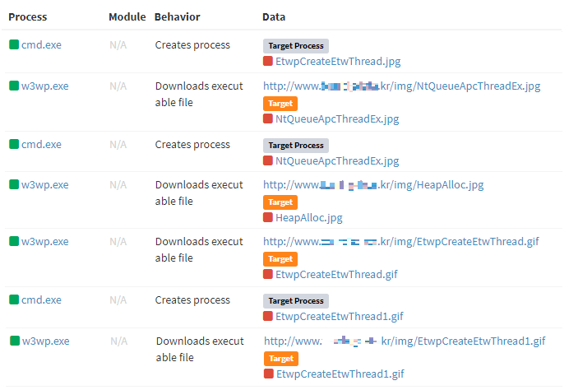
Task: Click green icon of w3wp.exe in HeapAlloc.jpg row
Action: point(14,184)
